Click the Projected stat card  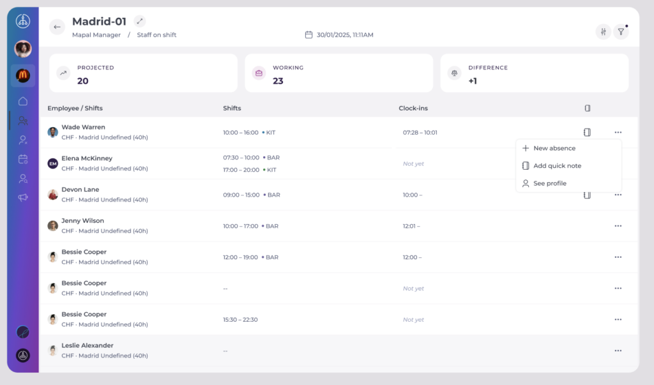[x=143, y=73]
